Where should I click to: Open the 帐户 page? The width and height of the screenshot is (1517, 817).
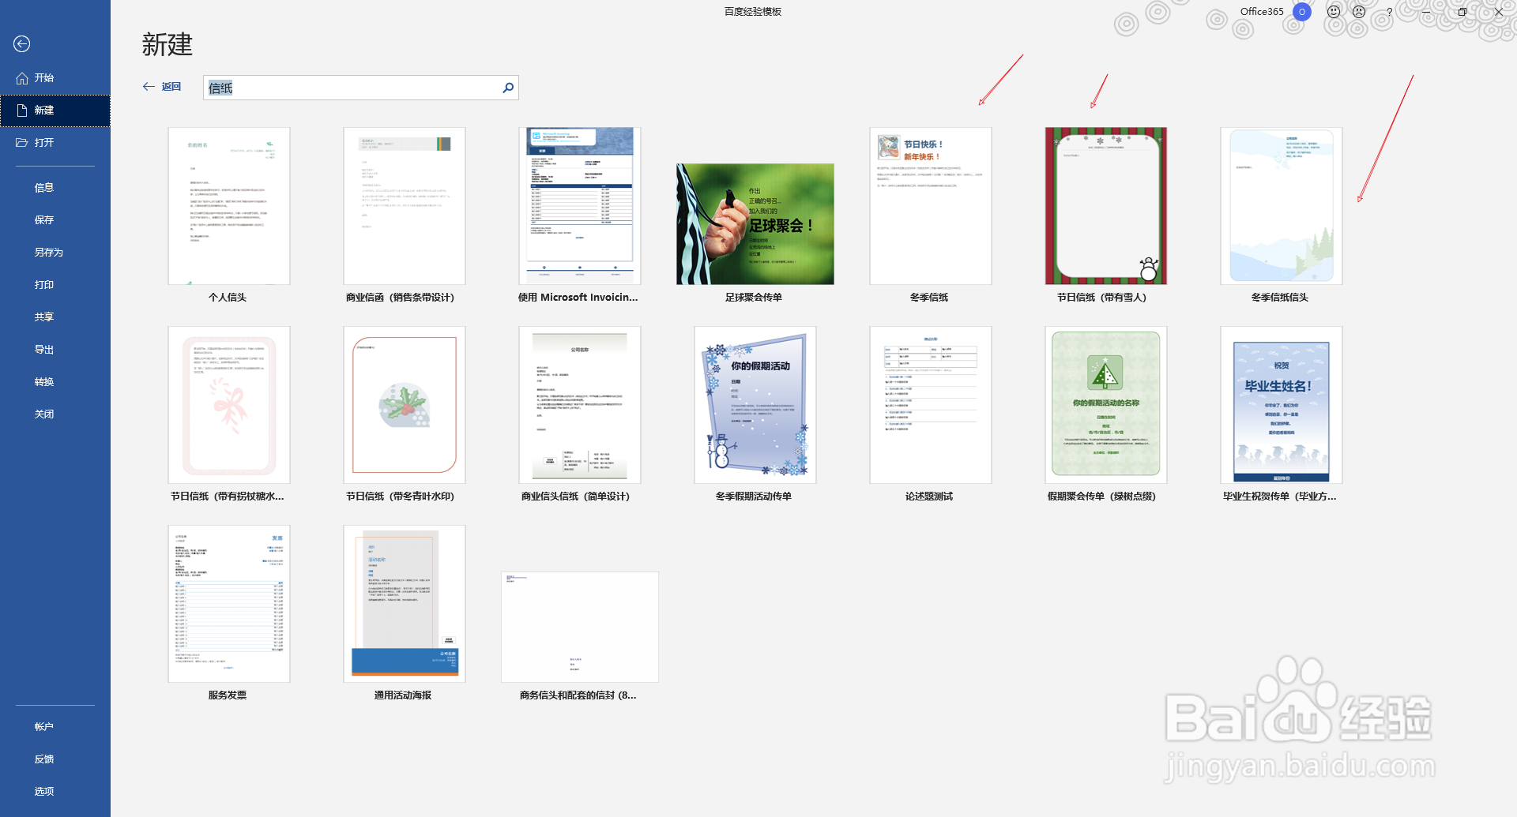click(44, 727)
